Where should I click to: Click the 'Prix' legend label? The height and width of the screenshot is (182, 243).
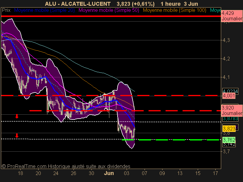point(6,10)
